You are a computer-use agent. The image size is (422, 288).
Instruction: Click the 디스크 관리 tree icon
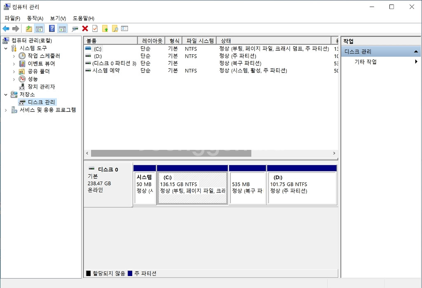click(x=22, y=102)
